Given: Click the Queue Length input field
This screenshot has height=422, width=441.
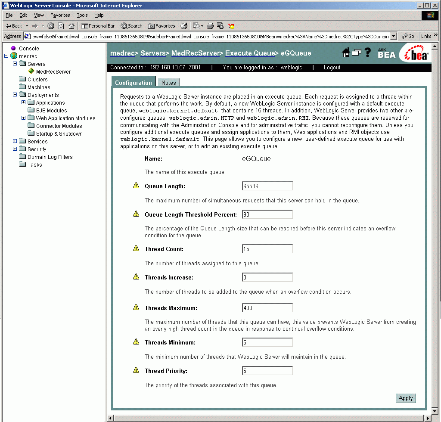Looking at the screenshot, I should click(267, 186).
